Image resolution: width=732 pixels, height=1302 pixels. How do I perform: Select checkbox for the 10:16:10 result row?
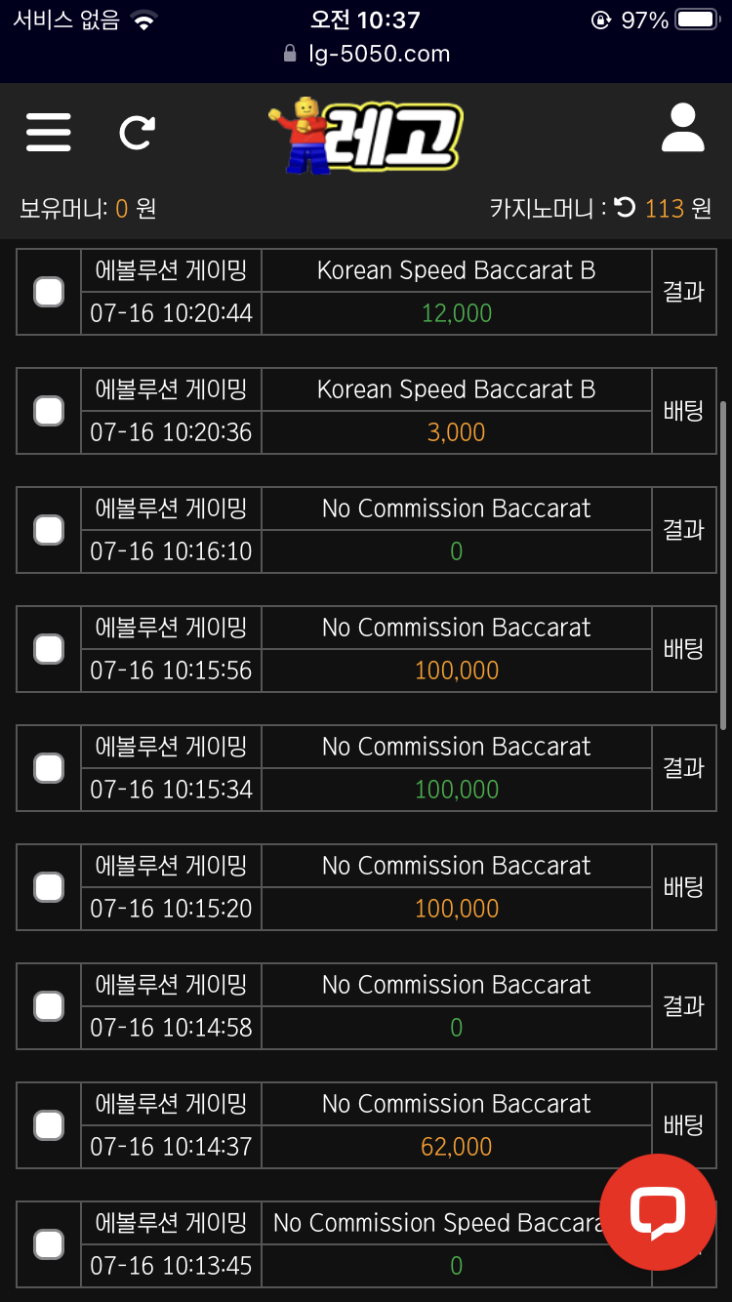coord(49,530)
